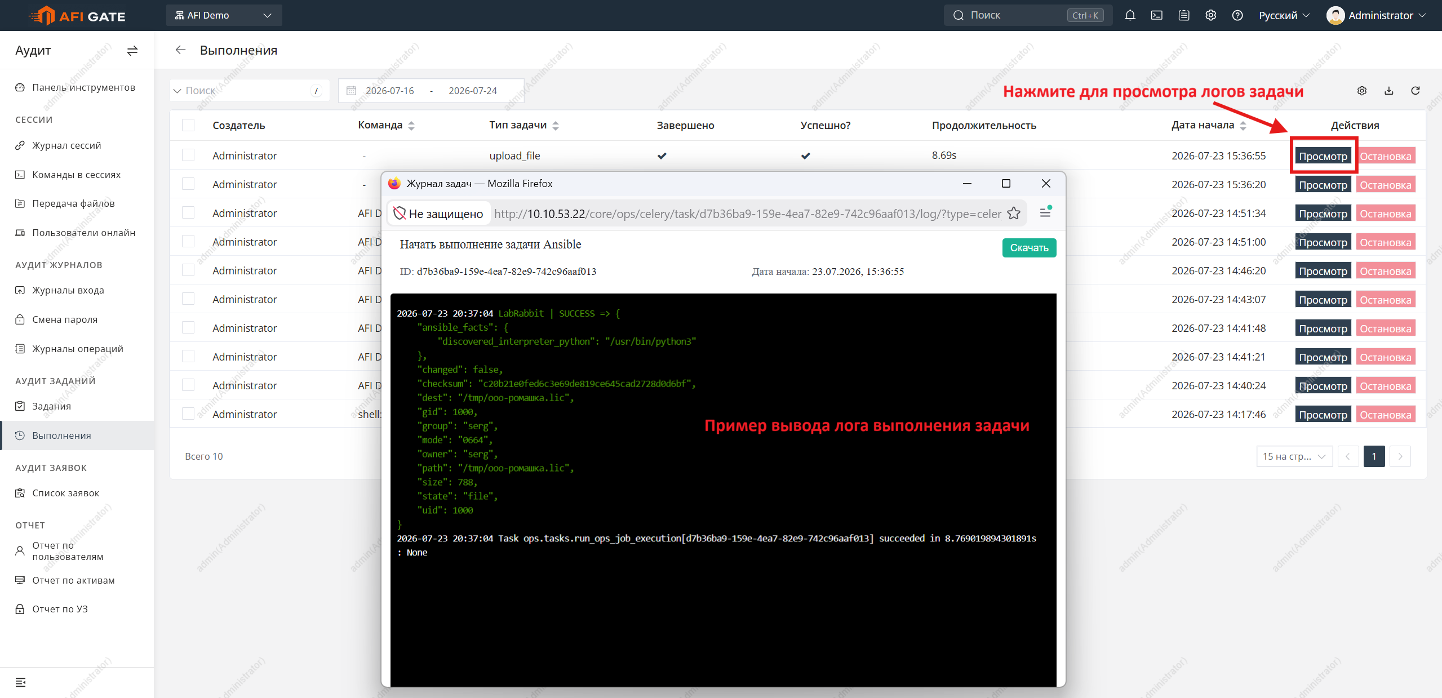Image resolution: width=1442 pixels, height=698 pixels.
Task: Click the Firefox logo in the popup title bar
Action: tap(394, 184)
